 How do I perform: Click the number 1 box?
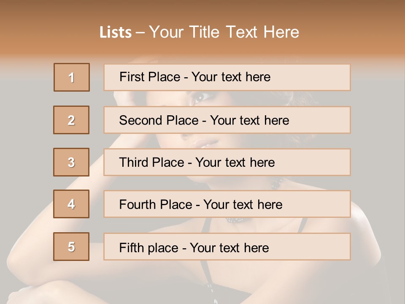pyautogui.click(x=72, y=77)
